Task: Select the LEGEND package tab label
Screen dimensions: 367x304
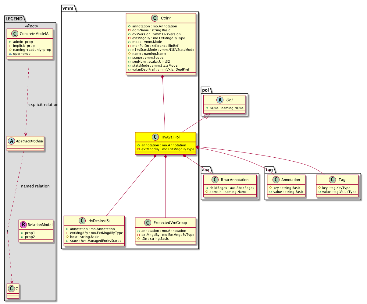Action: 14,19
